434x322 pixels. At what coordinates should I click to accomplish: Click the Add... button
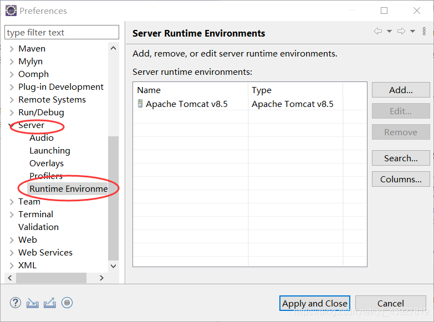(401, 90)
